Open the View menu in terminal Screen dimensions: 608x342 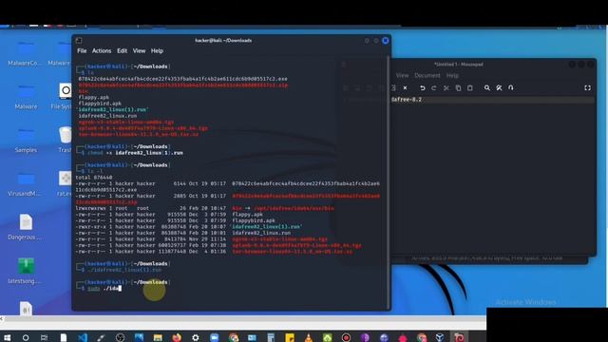click(140, 50)
